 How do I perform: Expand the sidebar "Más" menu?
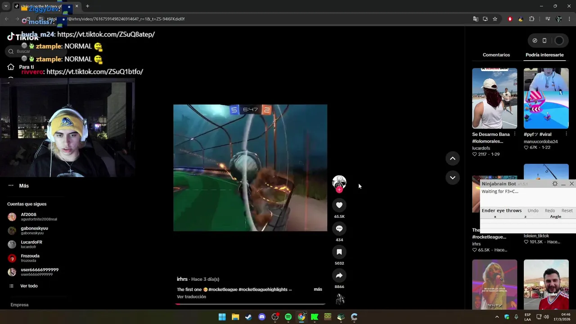coord(24,185)
